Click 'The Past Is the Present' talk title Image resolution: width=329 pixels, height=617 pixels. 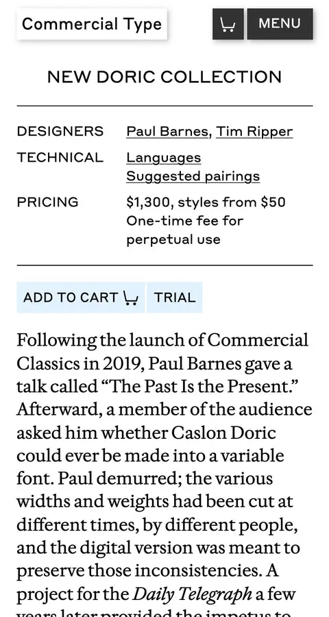pos(202,386)
